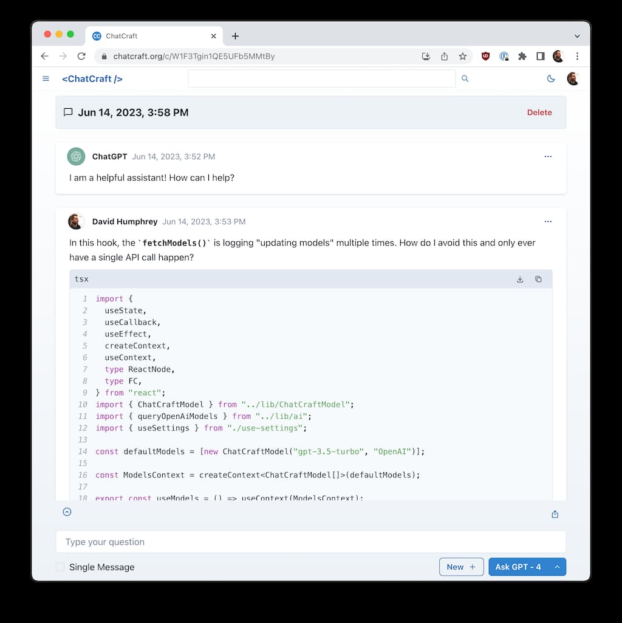Click the New chat button
The height and width of the screenshot is (623, 622).
pyautogui.click(x=461, y=567)
